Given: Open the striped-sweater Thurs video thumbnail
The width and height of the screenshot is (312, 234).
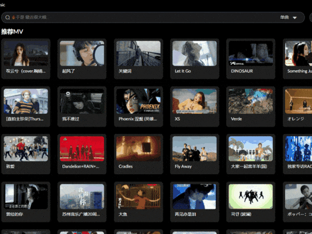Looking at the screenshot, I should coord(26,101).
